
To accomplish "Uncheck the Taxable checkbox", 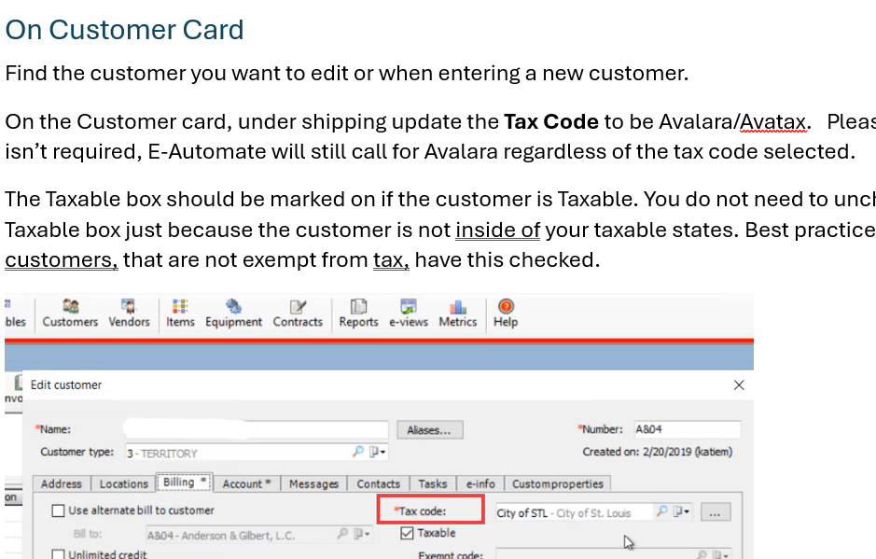I will [407, 533].
